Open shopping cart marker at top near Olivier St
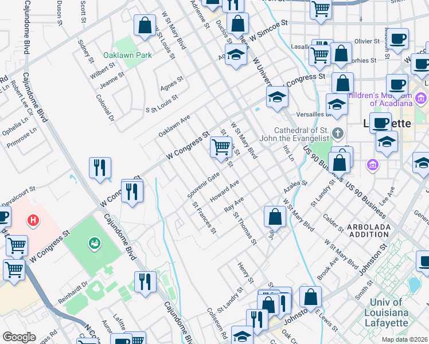The image size is (429, 344). point(321,10)
